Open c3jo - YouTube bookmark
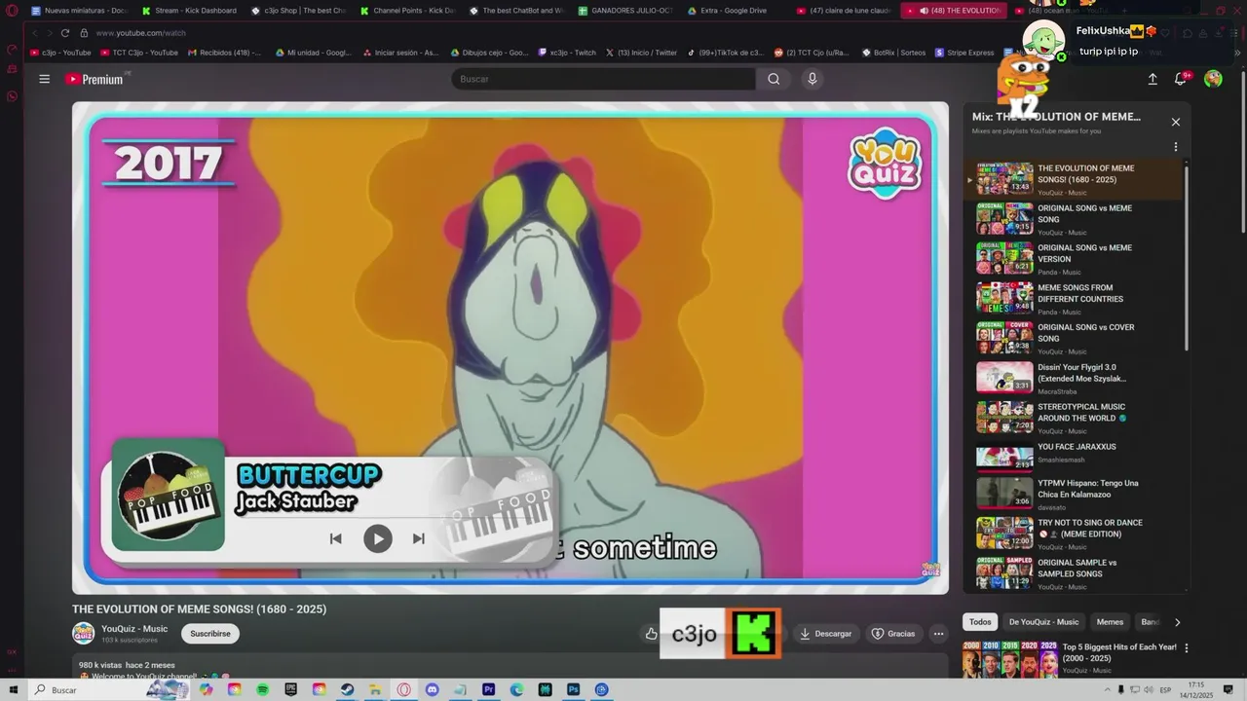Image resolution: width=1247 pixels, height=701 pixels. [60, 53]
